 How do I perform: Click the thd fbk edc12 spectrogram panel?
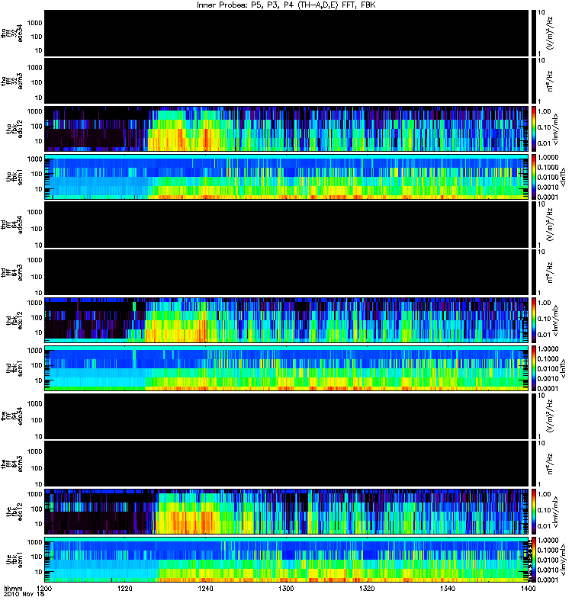(x=287, y=320)
